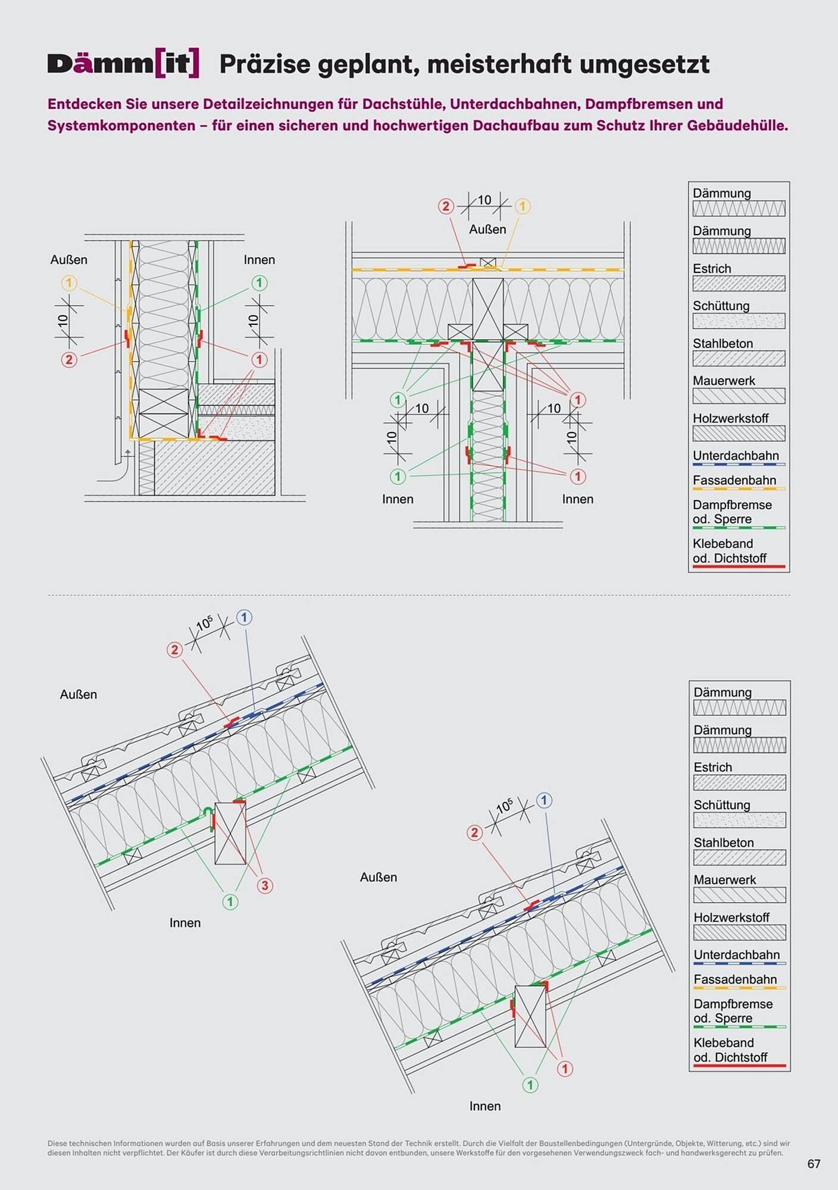
Task: Click yellow circled 1 beside top 'Außen' dimension
Action: 523,206
